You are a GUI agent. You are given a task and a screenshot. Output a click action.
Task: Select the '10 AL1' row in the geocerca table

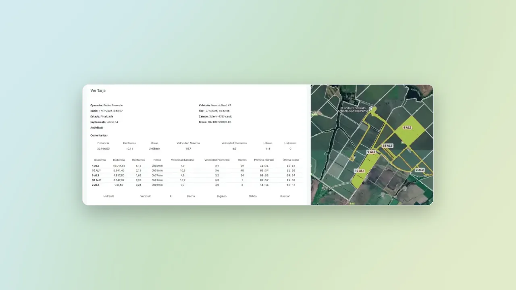pyautogui.click(x=197, y=170)
